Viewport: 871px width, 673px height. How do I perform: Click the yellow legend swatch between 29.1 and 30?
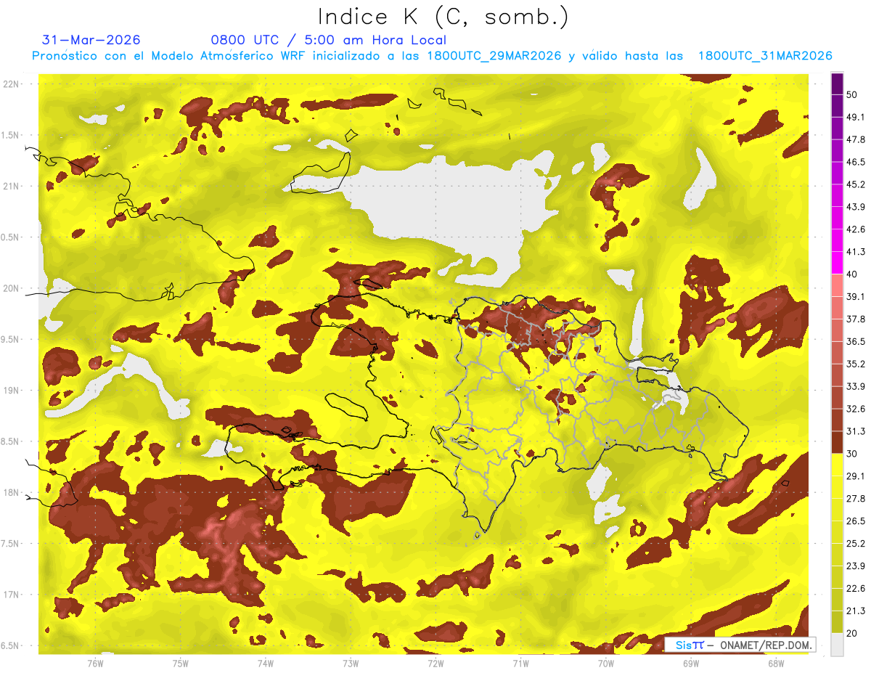(837, 465)
